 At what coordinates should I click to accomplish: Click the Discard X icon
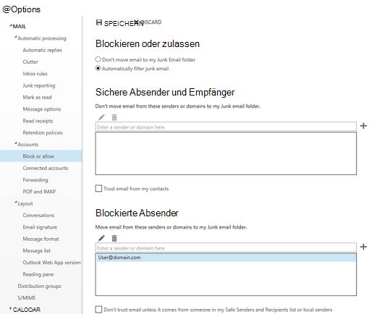coord(136,22)
